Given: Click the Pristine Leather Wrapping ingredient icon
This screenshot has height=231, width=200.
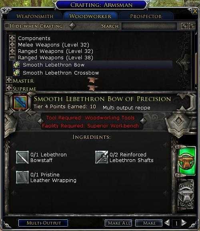Looking at the screenshot, I should point(22,177).
